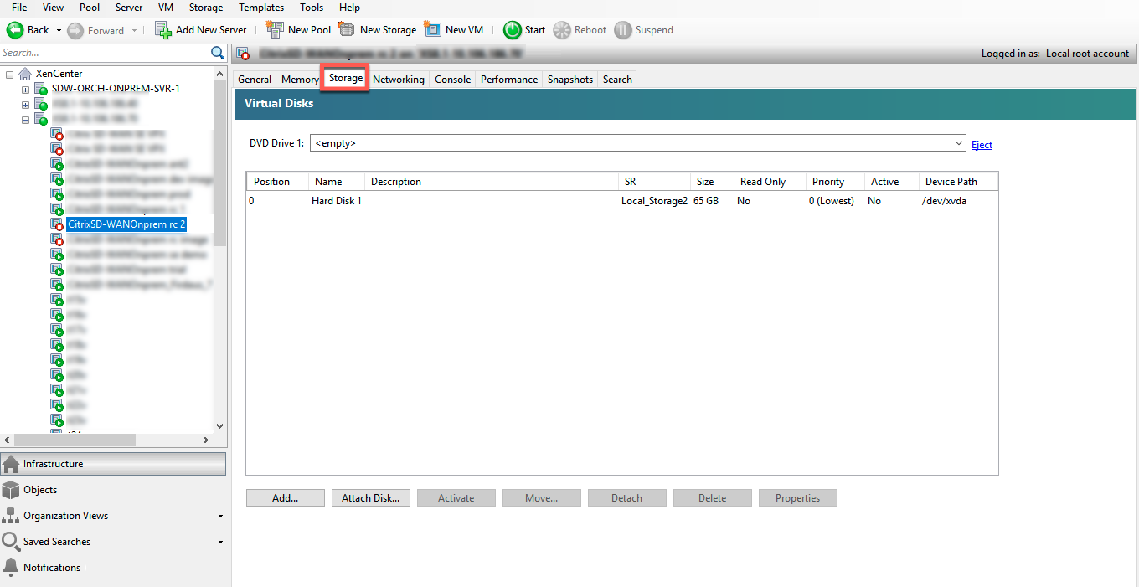1139x587 pixels.
Task: Switch to the Snapshots tab
Action: (x=570, y=80)
